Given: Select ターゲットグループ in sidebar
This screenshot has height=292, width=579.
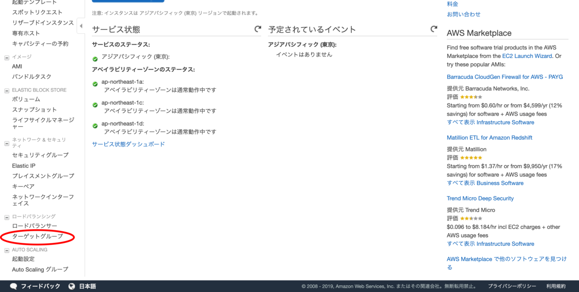Looking at the screenshot, I should tap(38, 237).
